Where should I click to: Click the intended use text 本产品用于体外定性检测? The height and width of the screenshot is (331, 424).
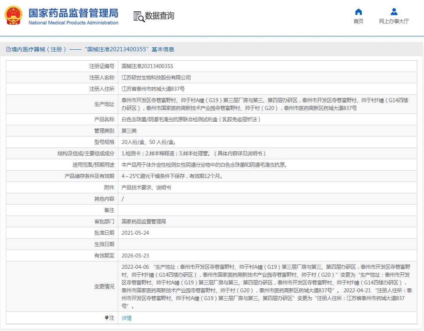(x=204, y=165)
